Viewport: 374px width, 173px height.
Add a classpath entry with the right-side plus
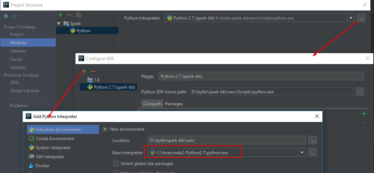pyautogui.click(x=364, y=114)
